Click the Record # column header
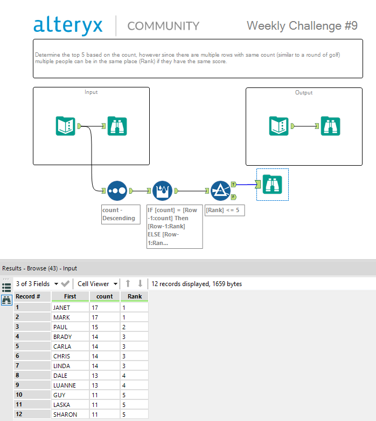Screen dimensions: 376x421 pos(32,296)
